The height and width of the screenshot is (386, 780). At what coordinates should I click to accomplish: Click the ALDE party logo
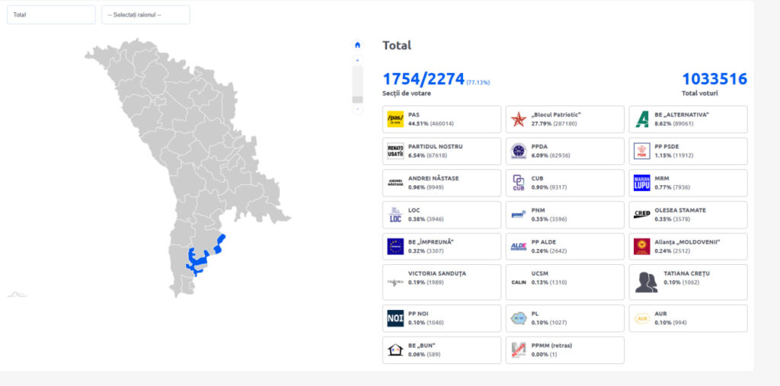click(518, 246)
